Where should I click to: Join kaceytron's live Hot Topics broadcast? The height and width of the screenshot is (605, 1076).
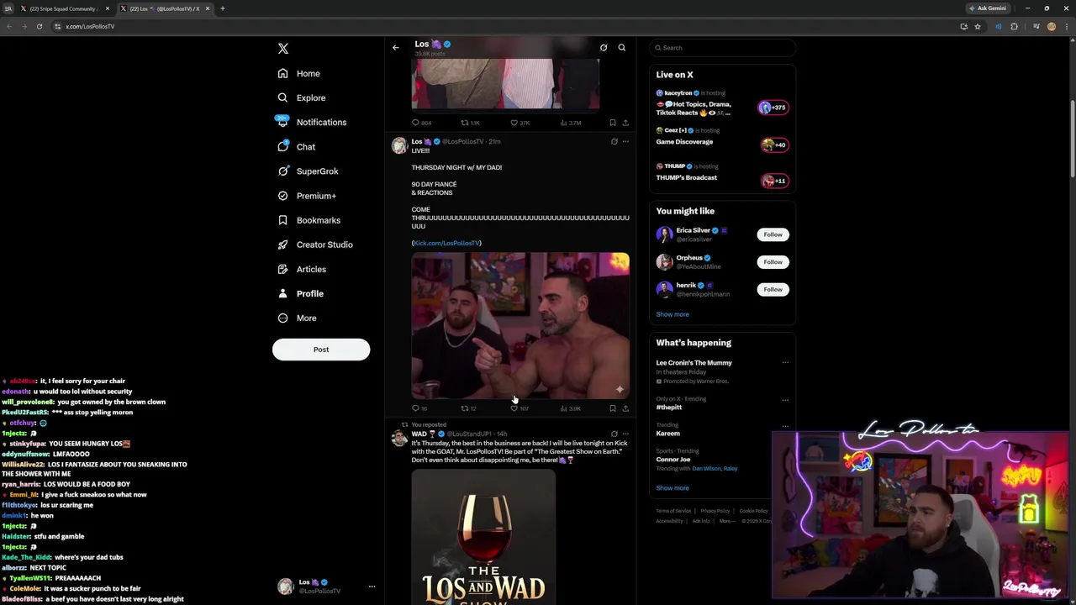click(722, 103)
